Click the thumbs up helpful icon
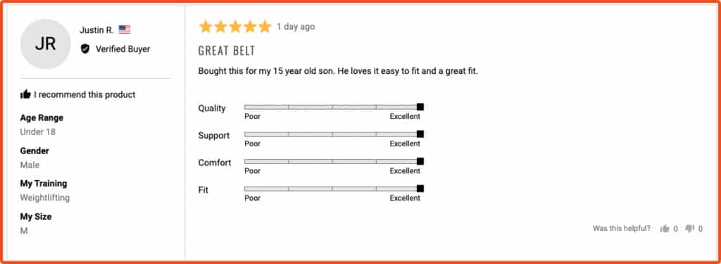721x264 pixels. tap(665, 229)
